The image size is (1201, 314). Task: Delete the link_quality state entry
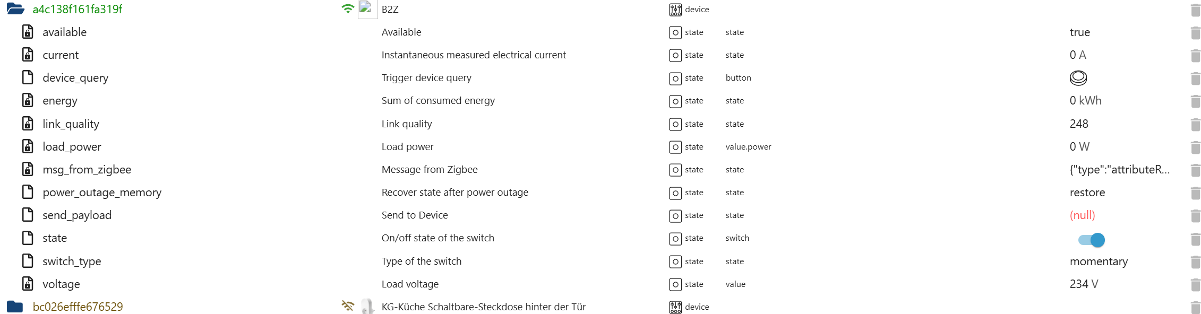coord(1195,125)
